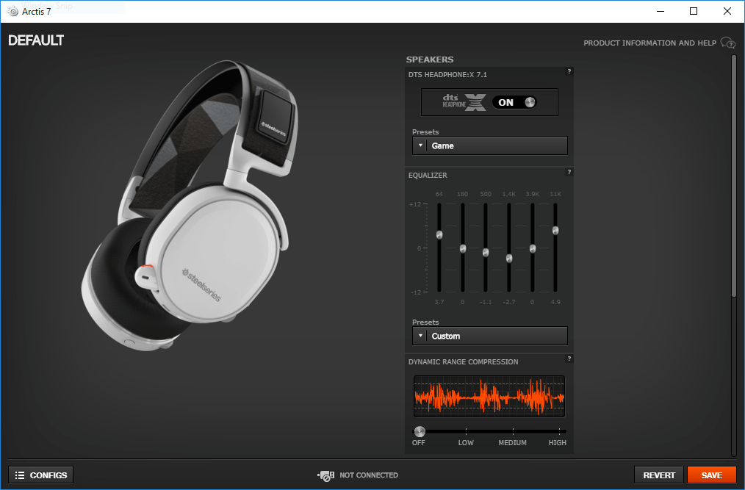Minimize the Arctis 7 window

click(660, 11)
